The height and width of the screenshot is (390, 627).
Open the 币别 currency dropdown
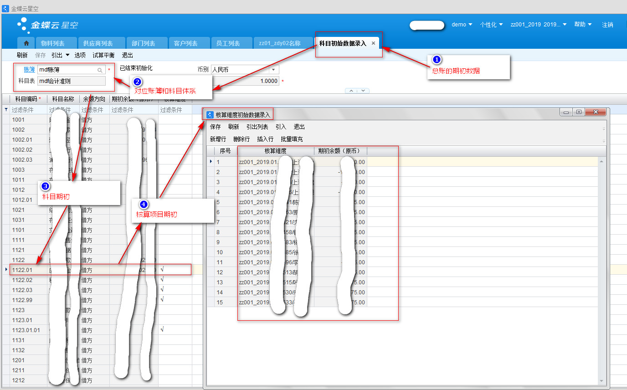[273, 70]
